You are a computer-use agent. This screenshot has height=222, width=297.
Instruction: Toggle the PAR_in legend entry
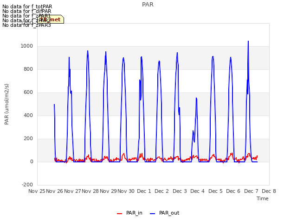pos(130,213)
